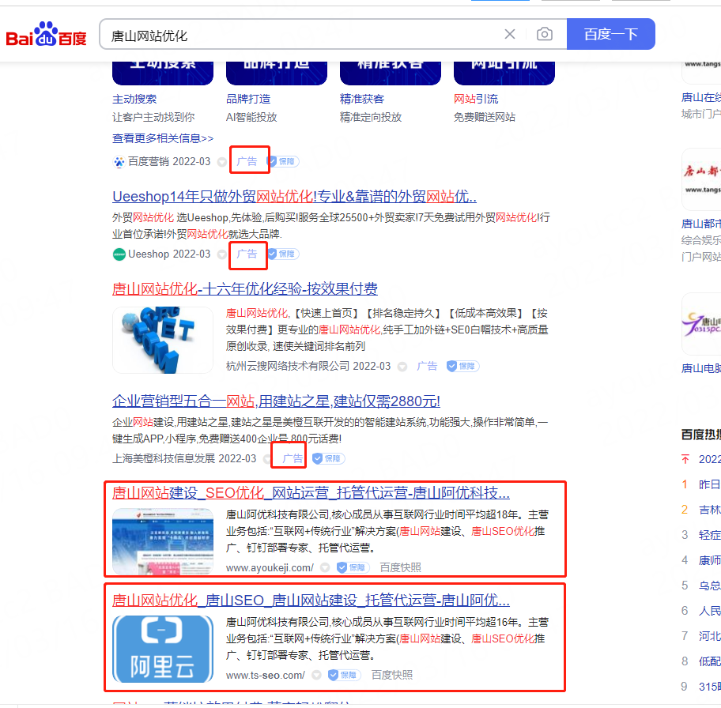Open hot search item ranked 2
This screenshot has height=708, width=721.
coord(709,510)
